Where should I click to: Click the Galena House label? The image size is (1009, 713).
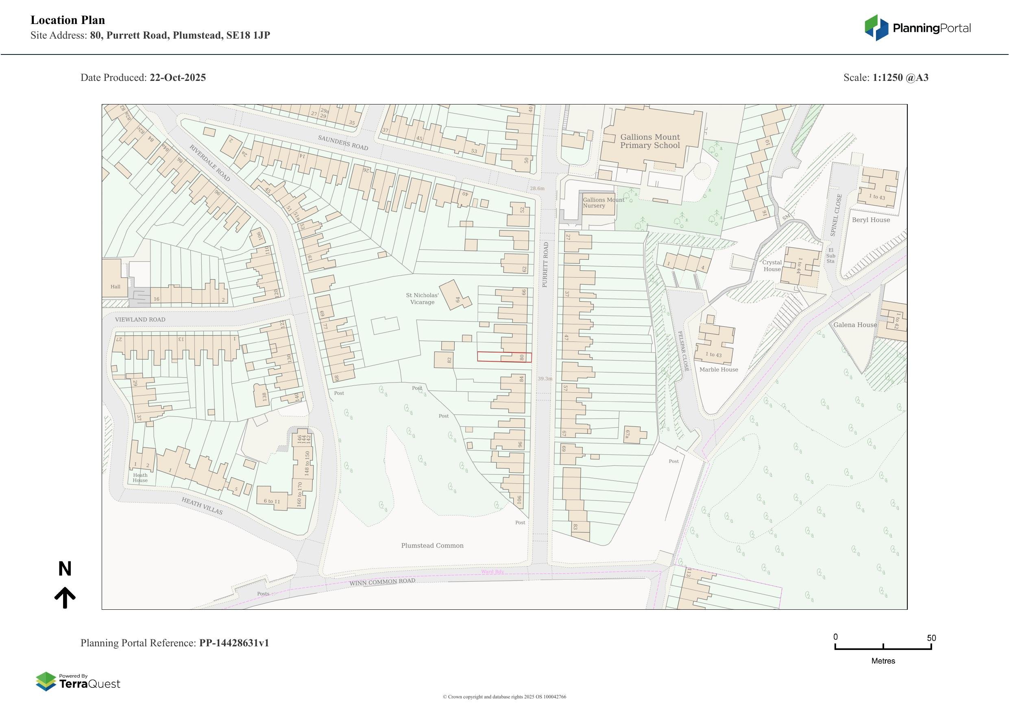point(855,325)
